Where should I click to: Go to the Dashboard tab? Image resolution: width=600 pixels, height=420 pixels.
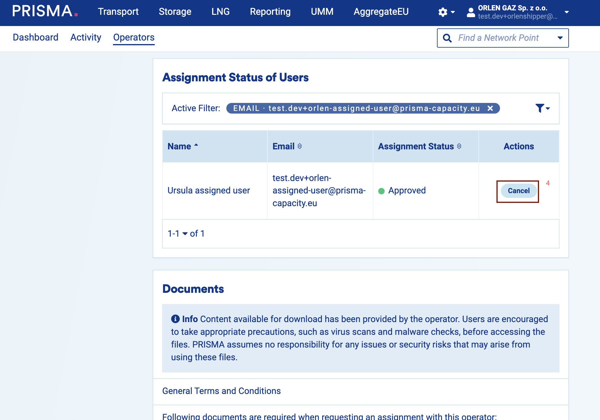[36, 37]
